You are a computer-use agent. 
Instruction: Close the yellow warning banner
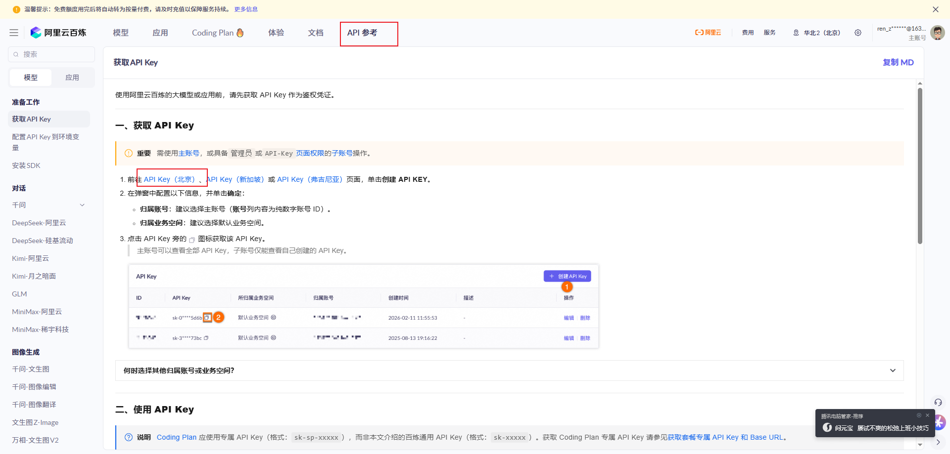click(x=935, y=9)
